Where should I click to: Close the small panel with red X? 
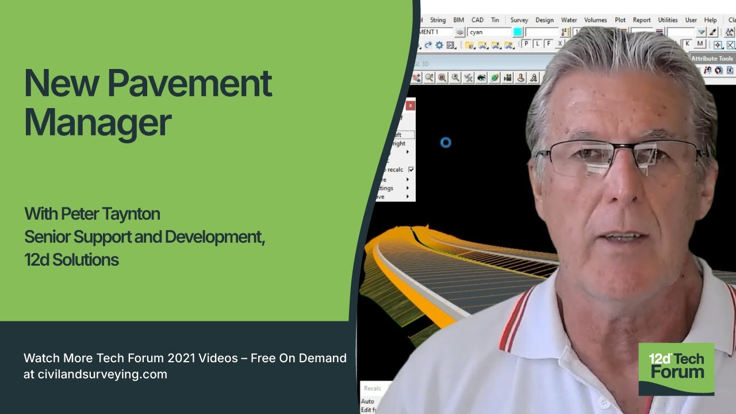coord(411,106)
